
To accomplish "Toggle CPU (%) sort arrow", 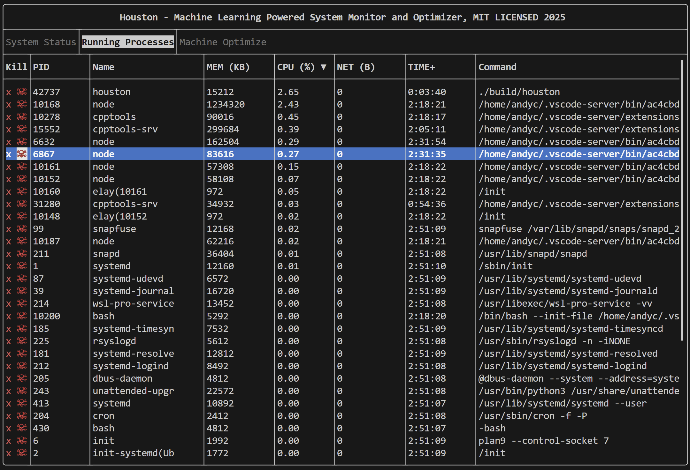I will click(x=324, y=67).
